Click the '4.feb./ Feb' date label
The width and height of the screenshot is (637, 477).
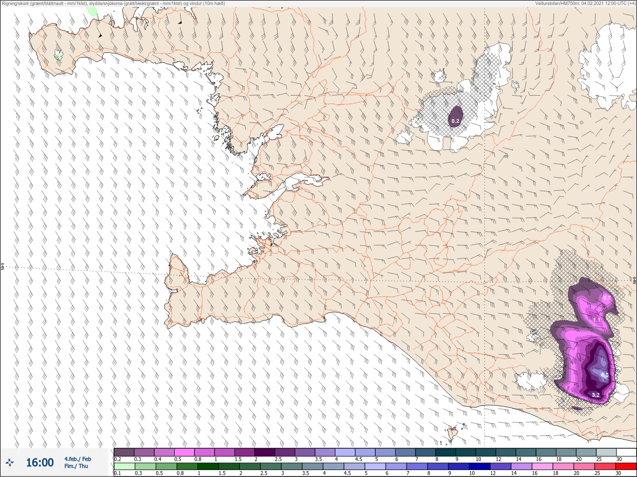78,459
